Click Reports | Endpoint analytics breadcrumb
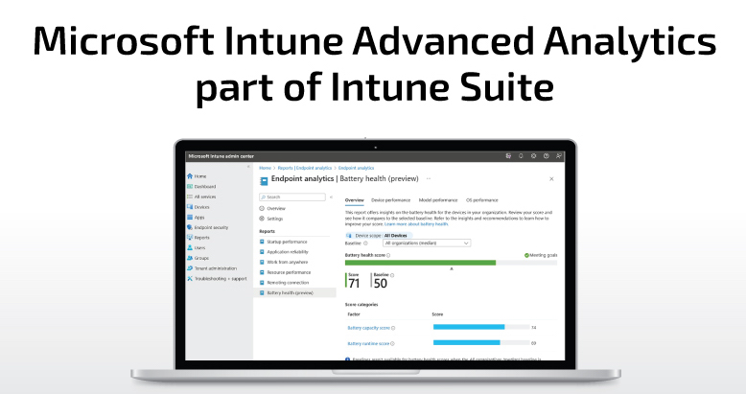The height and width of the screenshot is (394, 746). tap(305, 168)
